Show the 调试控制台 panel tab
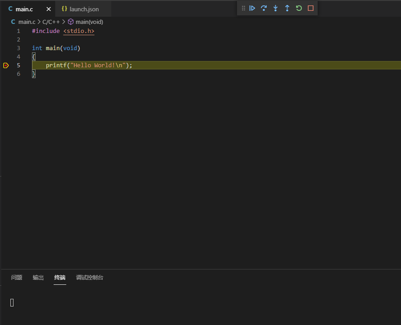Viewport: 401px width, 325px height. [x=90, y=278]
